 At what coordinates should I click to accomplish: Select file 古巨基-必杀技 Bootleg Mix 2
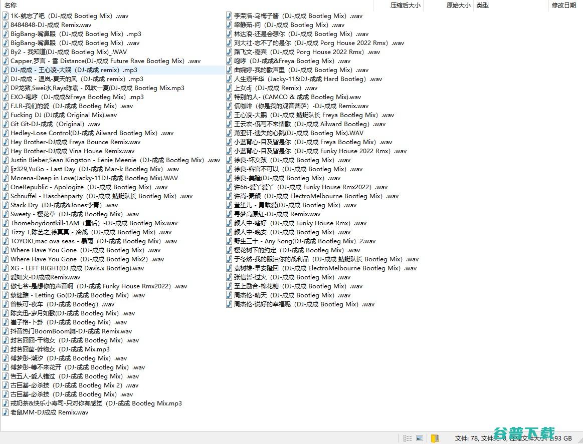coord(74,385)
